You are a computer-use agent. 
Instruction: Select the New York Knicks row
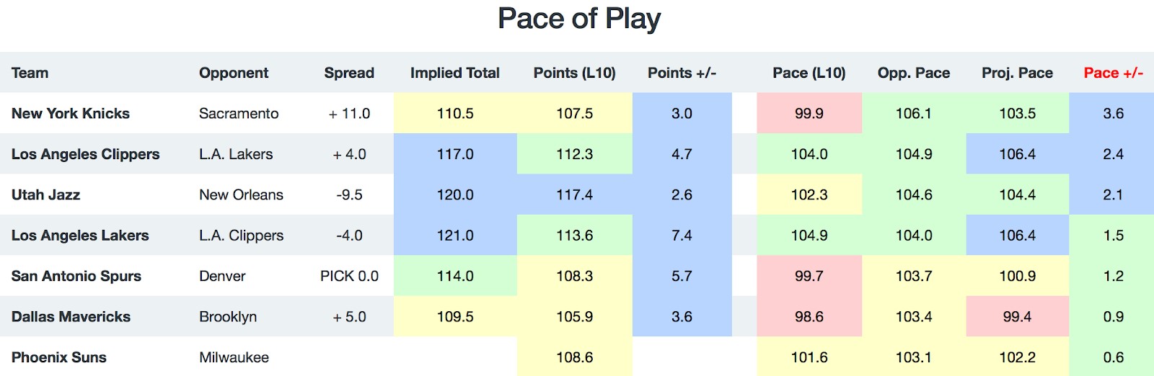577,113
